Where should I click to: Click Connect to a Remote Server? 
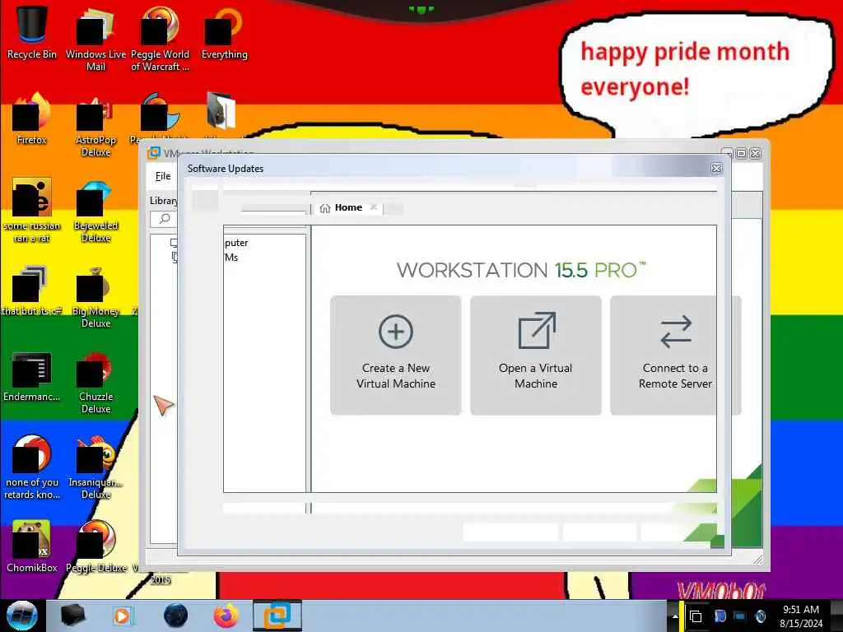675,355
